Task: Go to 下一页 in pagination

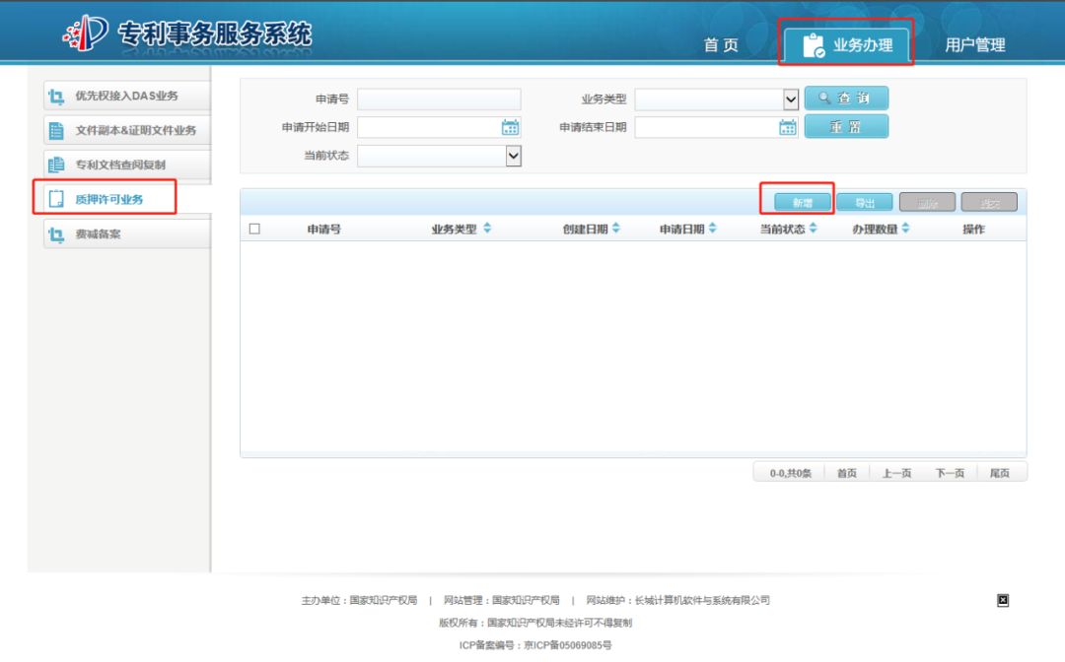Action: (x=950, y=473)
